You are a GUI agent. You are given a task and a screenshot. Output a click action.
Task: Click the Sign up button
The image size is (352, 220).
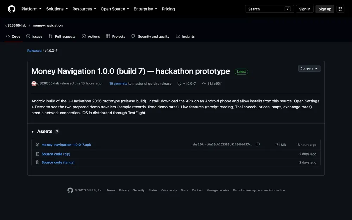click(x=325, y=9)
